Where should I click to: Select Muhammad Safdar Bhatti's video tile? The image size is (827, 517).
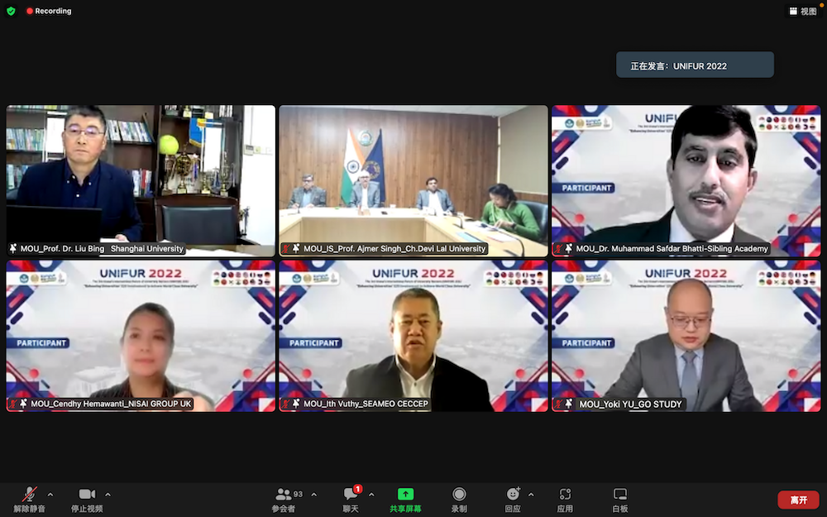point(686,181)
